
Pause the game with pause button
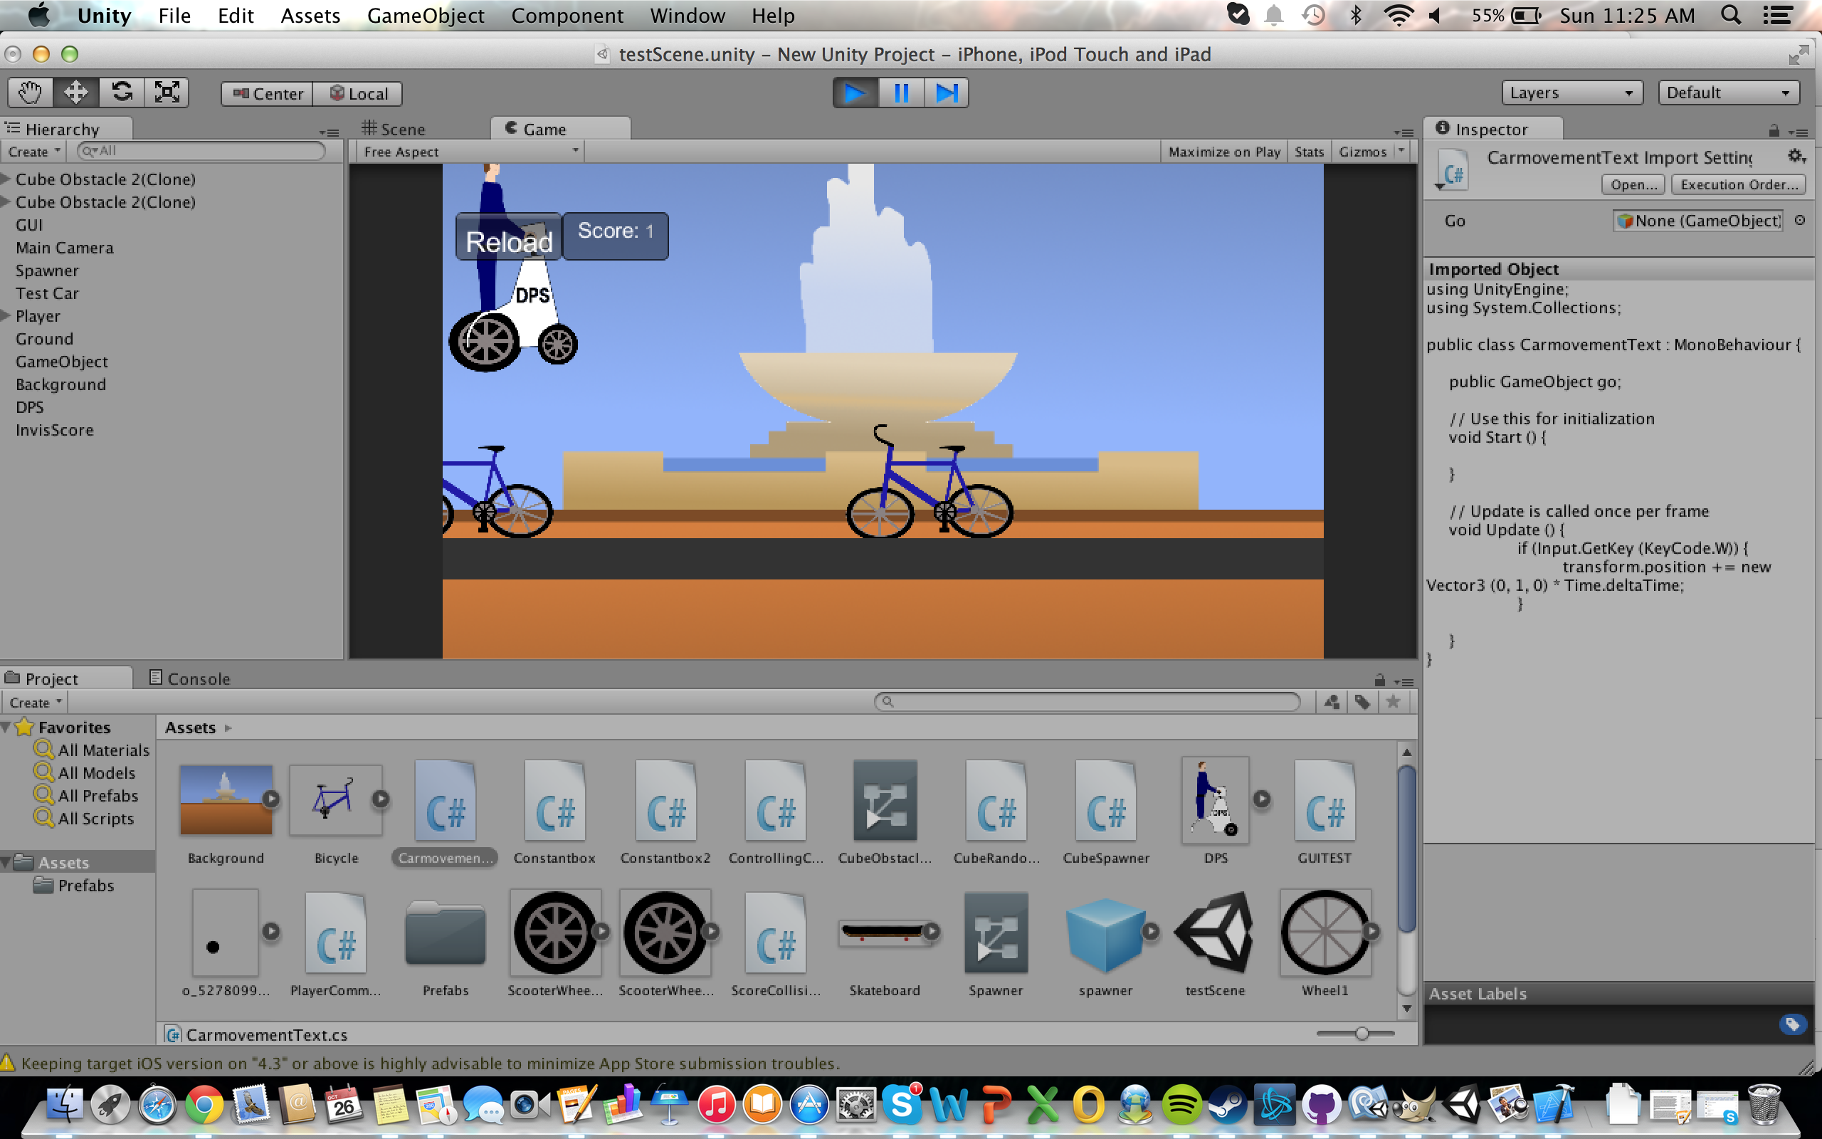(900, 93)
